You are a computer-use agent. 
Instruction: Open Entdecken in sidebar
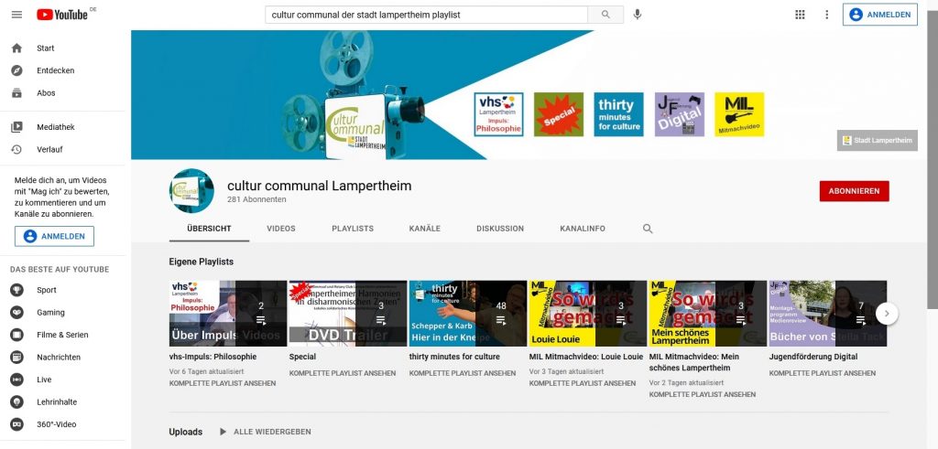65,70
